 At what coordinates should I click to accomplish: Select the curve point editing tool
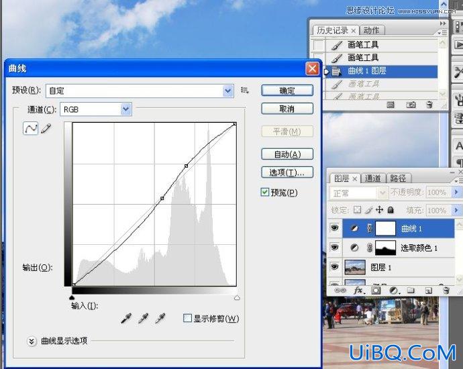coord(30,128)
